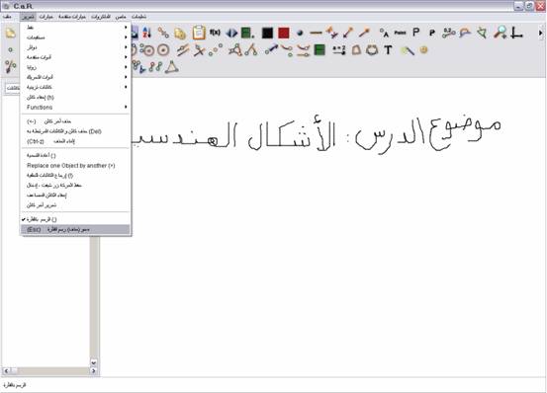Choose the highlighted (Esc) menu entry
Viewport: 547px width, 393px height.
pos(75,229)
